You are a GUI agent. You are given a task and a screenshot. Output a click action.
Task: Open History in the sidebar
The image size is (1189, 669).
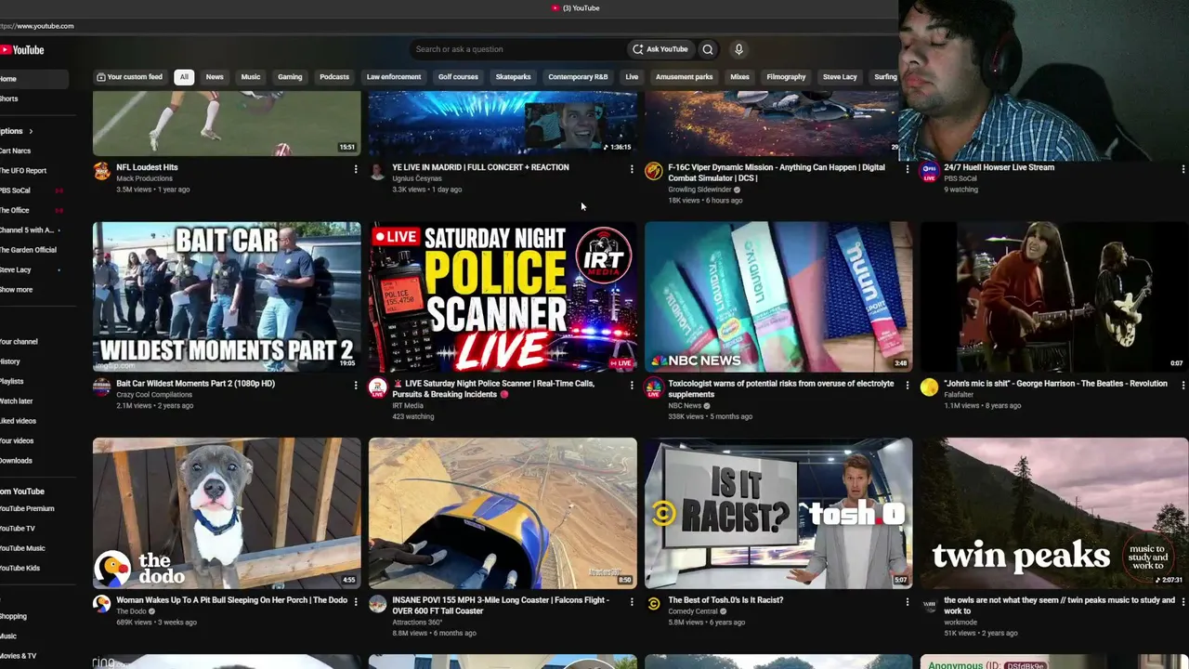(x=11, y=361)
